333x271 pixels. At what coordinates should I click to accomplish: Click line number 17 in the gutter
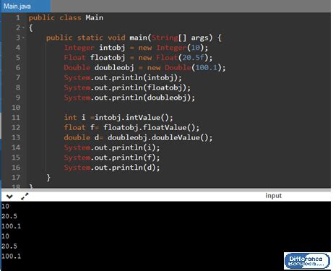pos(16,178)
